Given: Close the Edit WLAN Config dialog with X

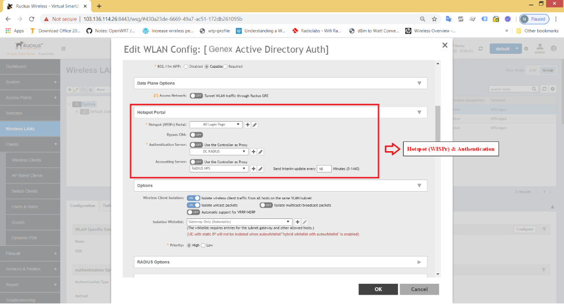Looking at the screenshot, I should 445,45.
